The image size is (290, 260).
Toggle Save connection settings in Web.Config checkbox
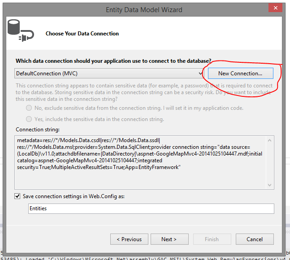click(x=17, y=196)
